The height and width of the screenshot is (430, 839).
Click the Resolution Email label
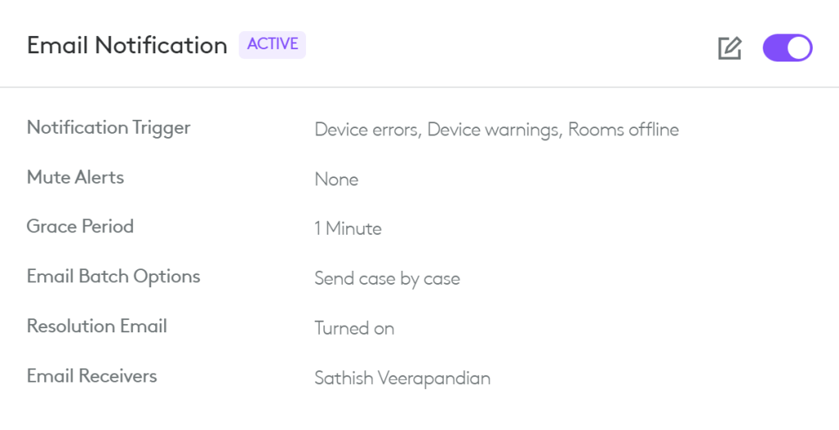tap(97, 326)
